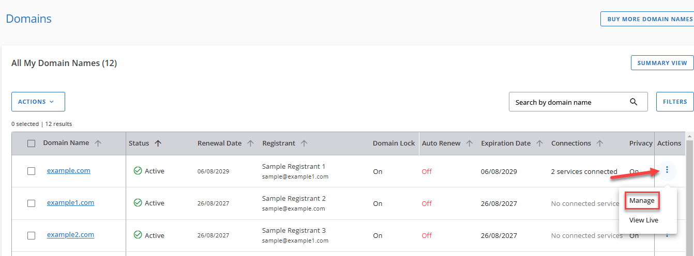Sort by Domain Name arrow
Image resolution: width=694 pixels, height=256 pixels.
coord(98,143)
